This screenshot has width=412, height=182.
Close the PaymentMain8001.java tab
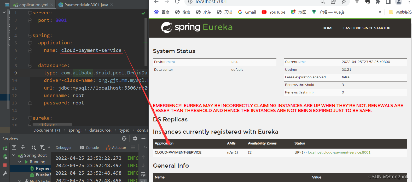coord(112,5)
